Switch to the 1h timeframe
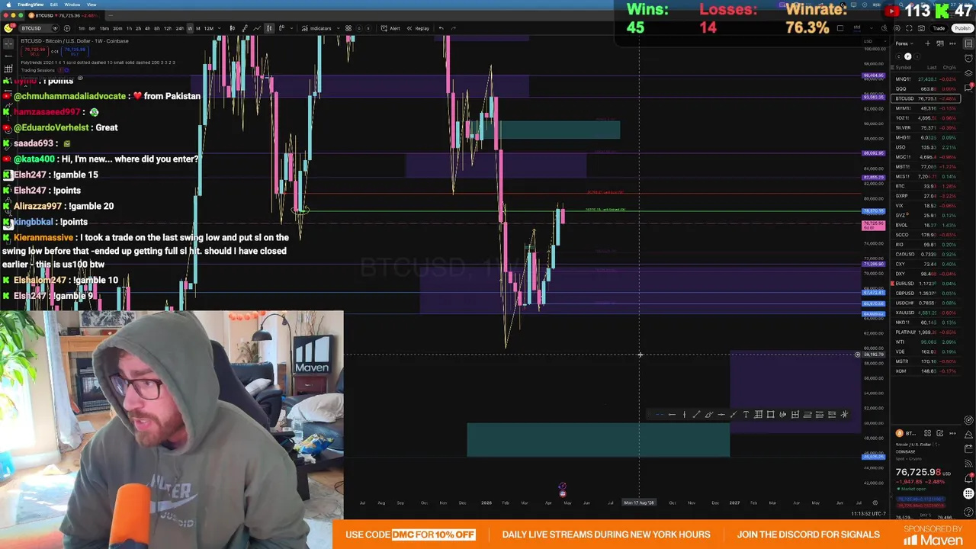The width and height of the screenshot is (976, 549). (x=130, y=28)
